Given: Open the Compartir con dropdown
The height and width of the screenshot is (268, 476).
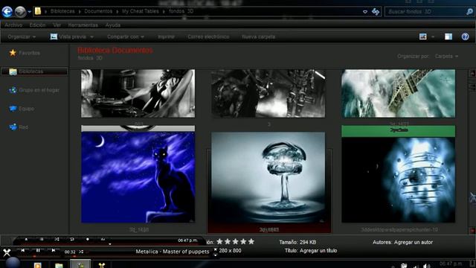Looking at the screenshot, I should click(126, 36).
